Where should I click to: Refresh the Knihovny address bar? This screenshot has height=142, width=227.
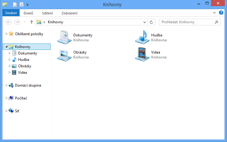point(151,22)
